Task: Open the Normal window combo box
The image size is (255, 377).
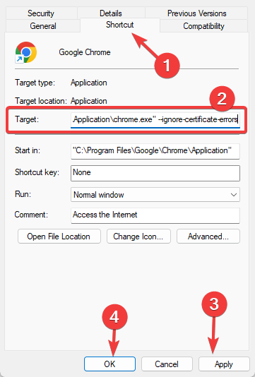Action: [x=155, y=195]
